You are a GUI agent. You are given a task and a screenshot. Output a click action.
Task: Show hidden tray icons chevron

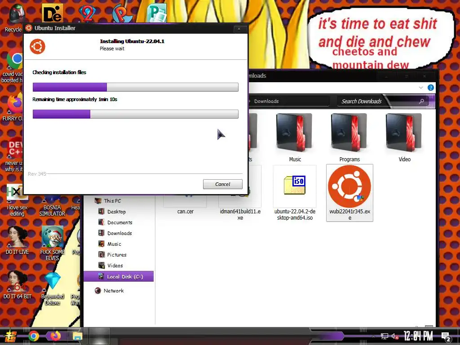click(x=373, y=336)
